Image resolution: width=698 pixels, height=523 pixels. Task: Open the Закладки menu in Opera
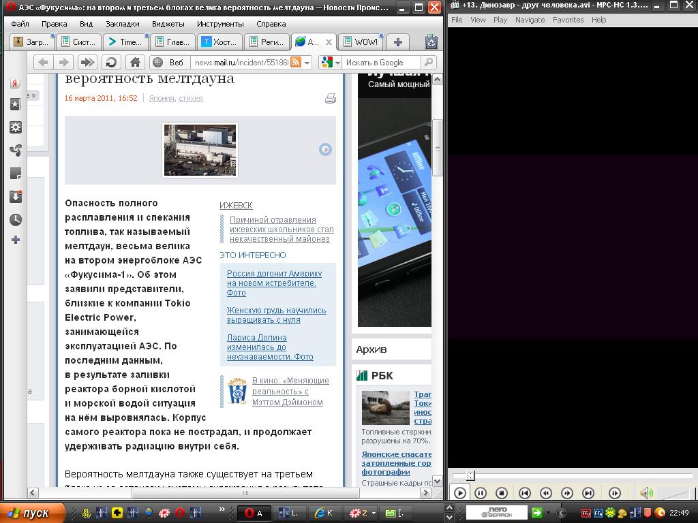(122, 24)
